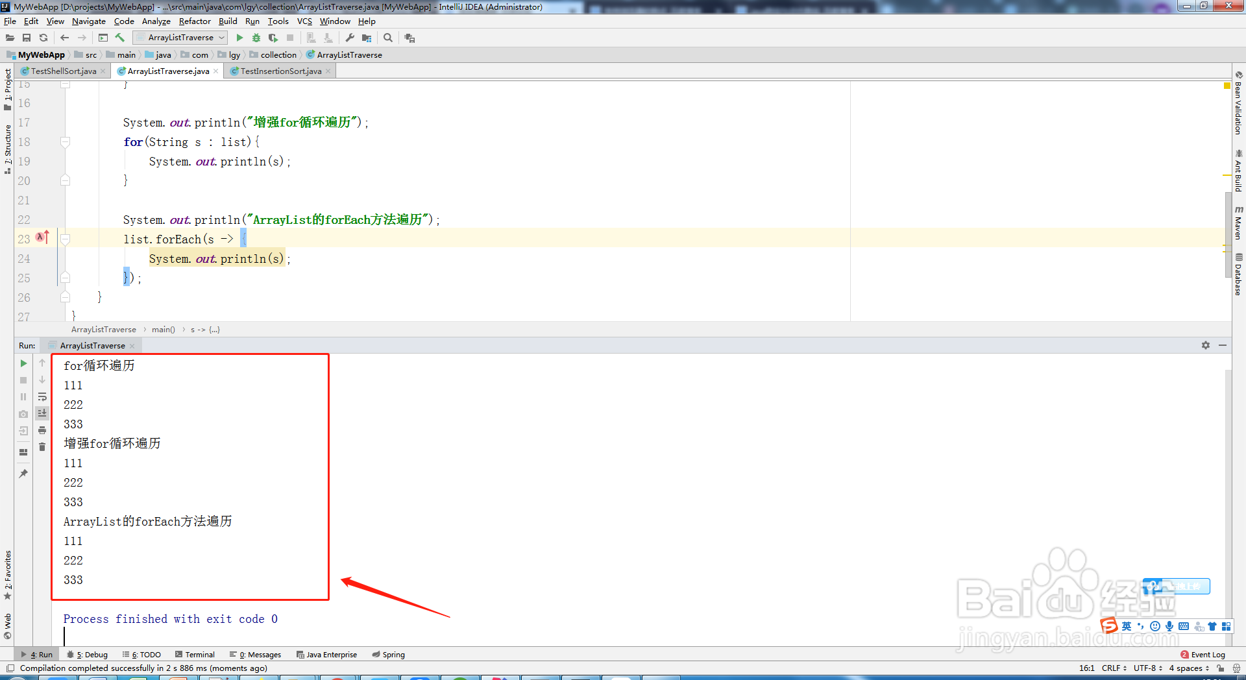The height and width of the screenshot is (680, 1246).
Task: Open the Database side panel
Action: (x=1238, y=274)
